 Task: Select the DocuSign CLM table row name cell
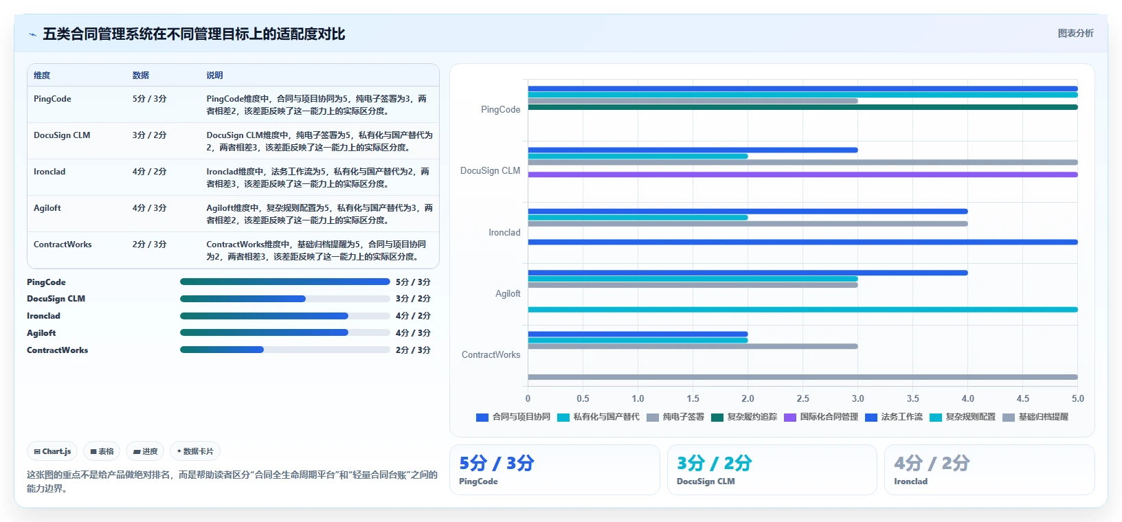pos(62,135)
